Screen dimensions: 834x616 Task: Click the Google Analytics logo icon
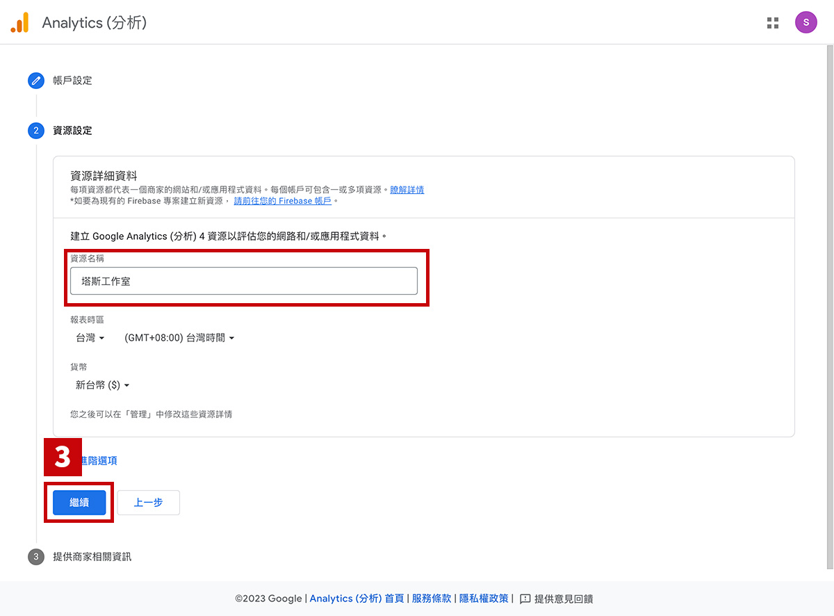click(x=19, y=23)
